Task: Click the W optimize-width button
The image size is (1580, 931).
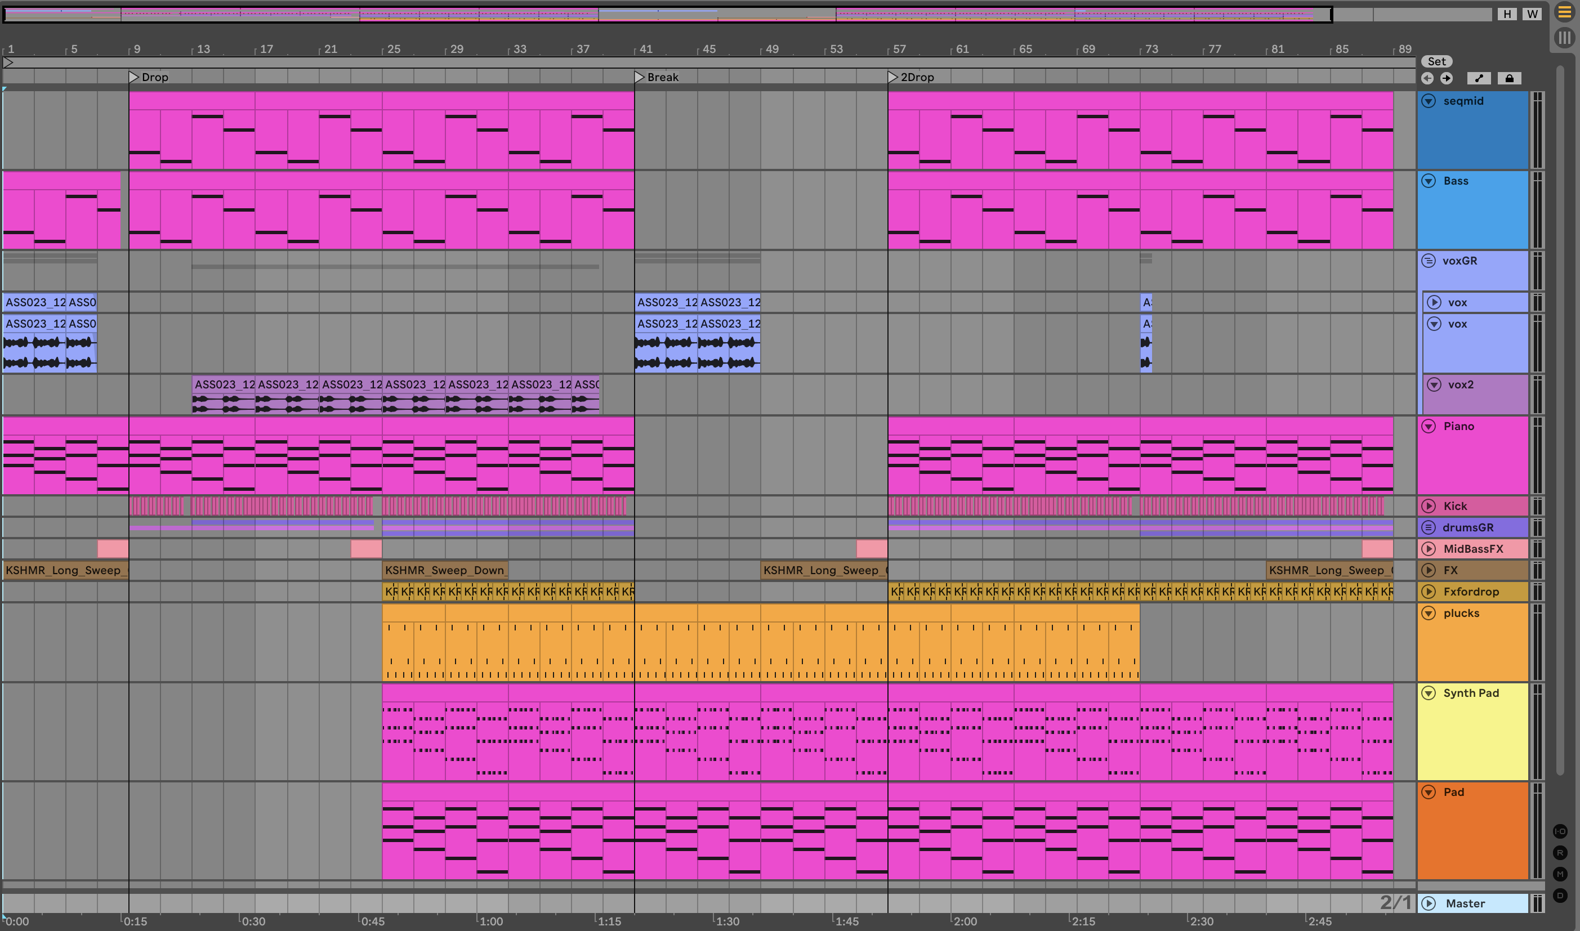Action: [1532, 14]
